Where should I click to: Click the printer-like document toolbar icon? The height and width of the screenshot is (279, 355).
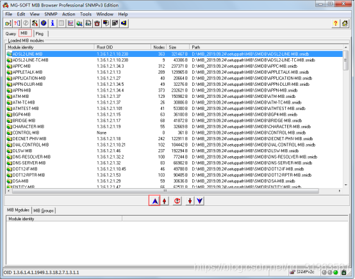[88, 23]
